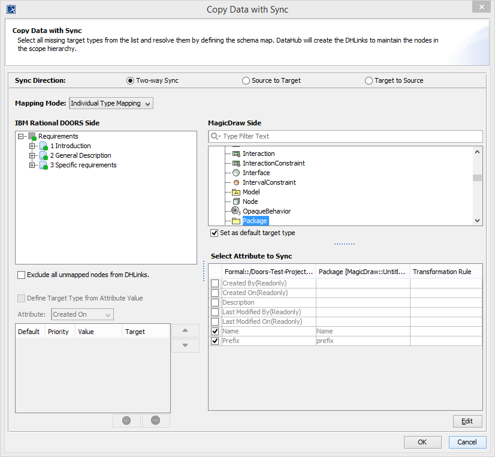Enable Exclude all unmapped nodes checkbox
The image size is (495, 457).
22,275
